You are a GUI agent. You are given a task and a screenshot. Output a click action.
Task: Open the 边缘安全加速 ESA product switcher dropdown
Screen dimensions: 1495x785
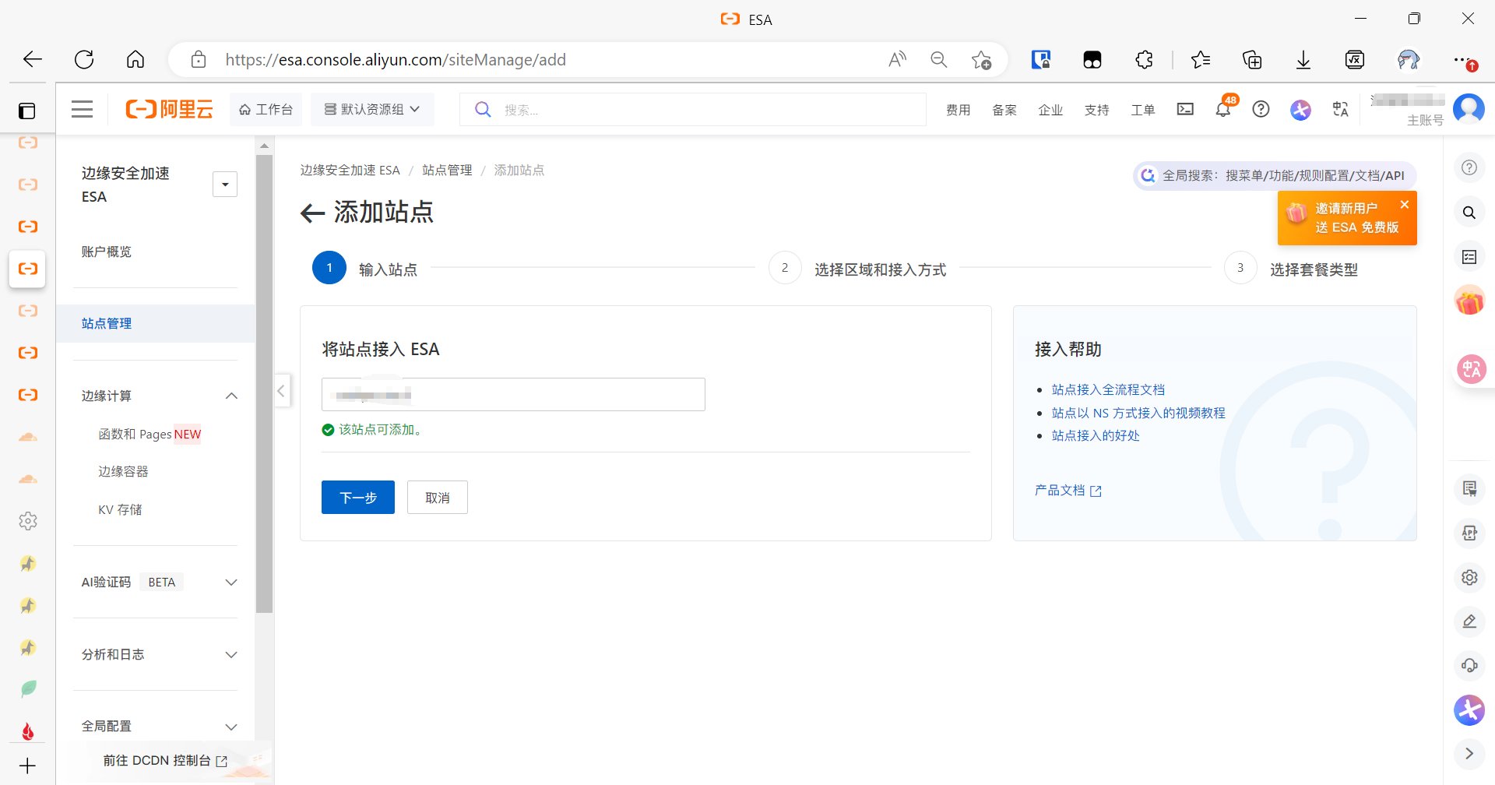click(x=225, y=185)
